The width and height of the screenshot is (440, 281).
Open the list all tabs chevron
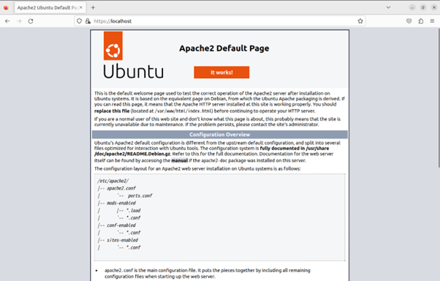coord(388,7)
